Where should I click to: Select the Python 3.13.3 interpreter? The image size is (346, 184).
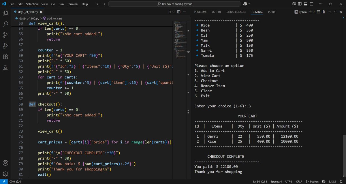click(333, 181)
